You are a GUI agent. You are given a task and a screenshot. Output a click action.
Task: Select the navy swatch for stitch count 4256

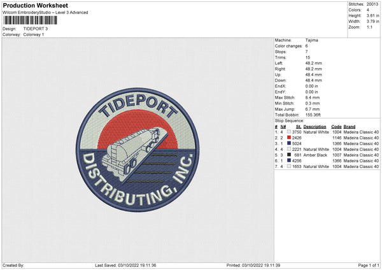pos(289,160)
